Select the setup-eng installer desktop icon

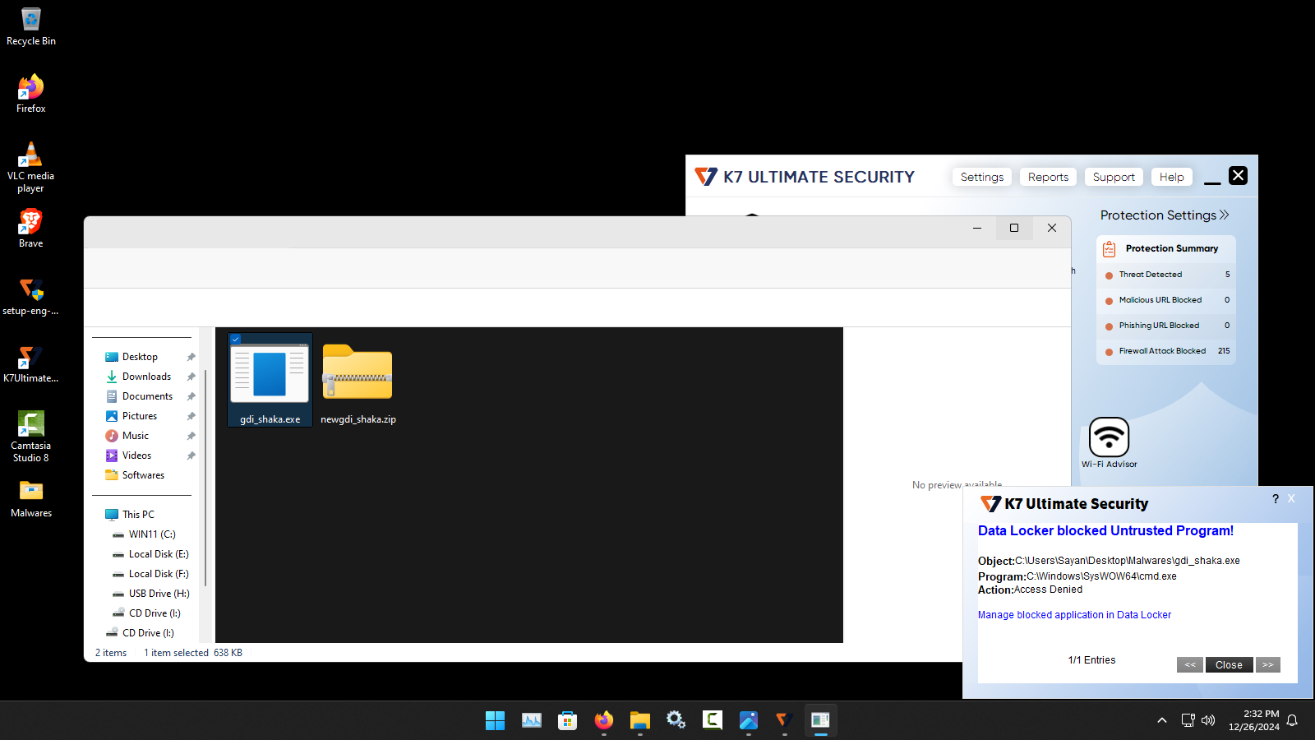(31, 296)
